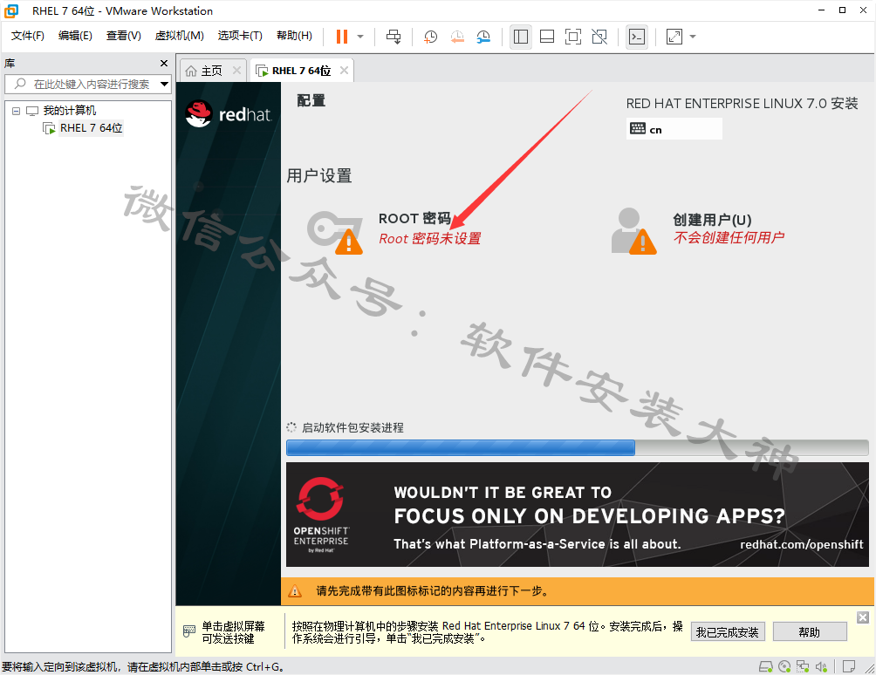Screen dimensions: 876x675
Task: Switch to the RHEL 7 64位 tab
Action: pyautogui.click(x=301, y=71)
